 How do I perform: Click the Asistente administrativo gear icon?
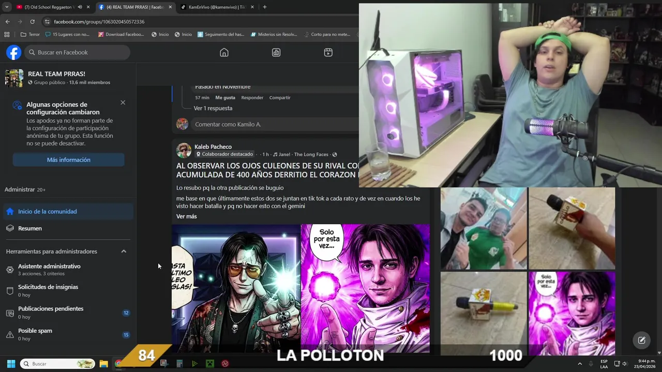click(x=10, y=270)
